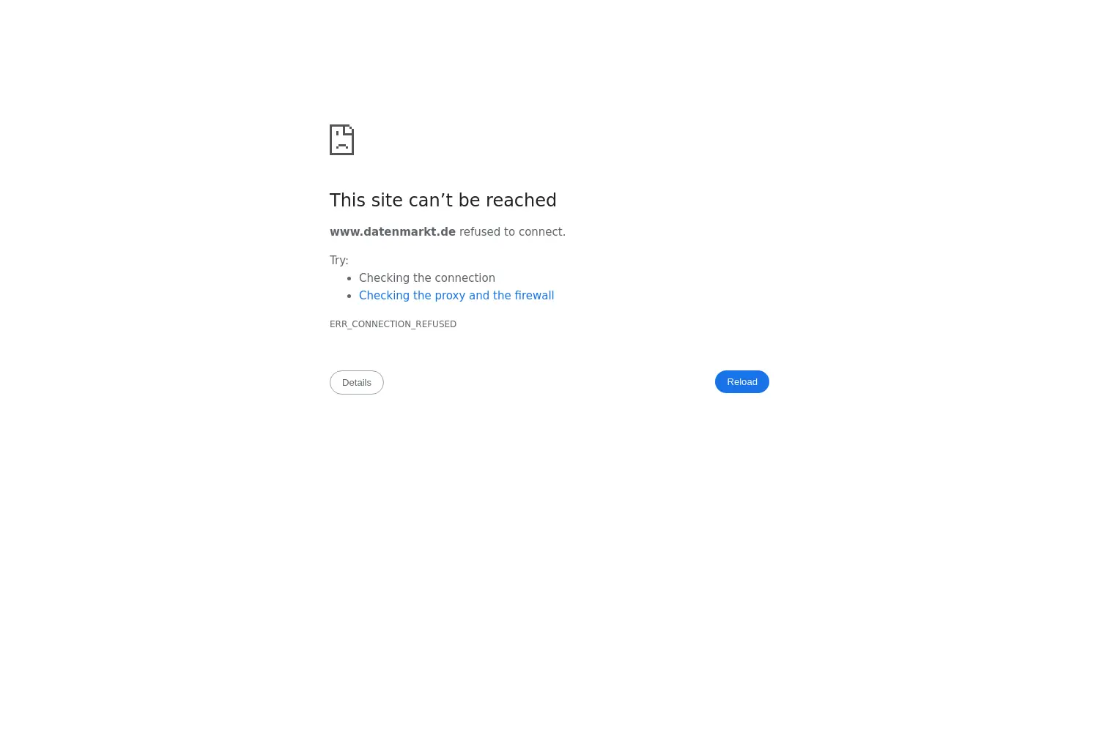Open the Details section

357,382
